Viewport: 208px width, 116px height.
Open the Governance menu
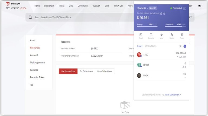[x=83, y=6]
